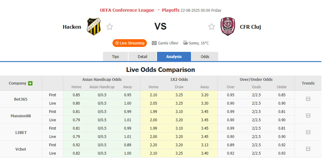Click the Gamla Ullevi stadium icon
Image resolution: width=323 pixels, height=158 pixels.
[x=154, y=43]
